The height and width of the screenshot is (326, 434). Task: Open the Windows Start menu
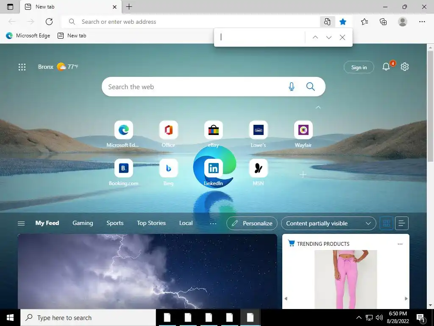(10, 318)
